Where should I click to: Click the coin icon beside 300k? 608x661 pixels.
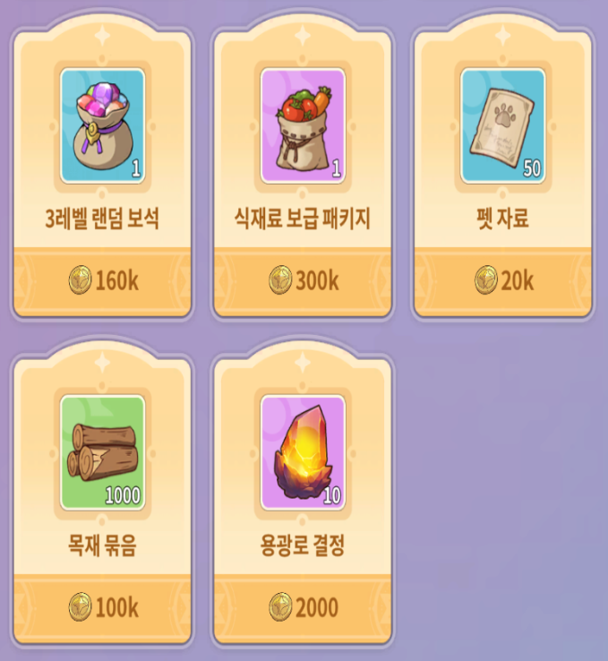(280, 280)
